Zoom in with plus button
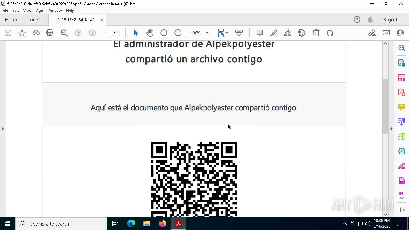The width and height of the screenshot is (409, 230). tap(178, 33)
